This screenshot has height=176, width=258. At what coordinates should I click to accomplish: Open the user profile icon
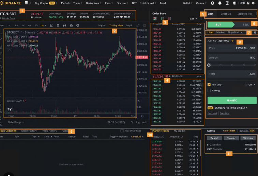coord(212,3)
